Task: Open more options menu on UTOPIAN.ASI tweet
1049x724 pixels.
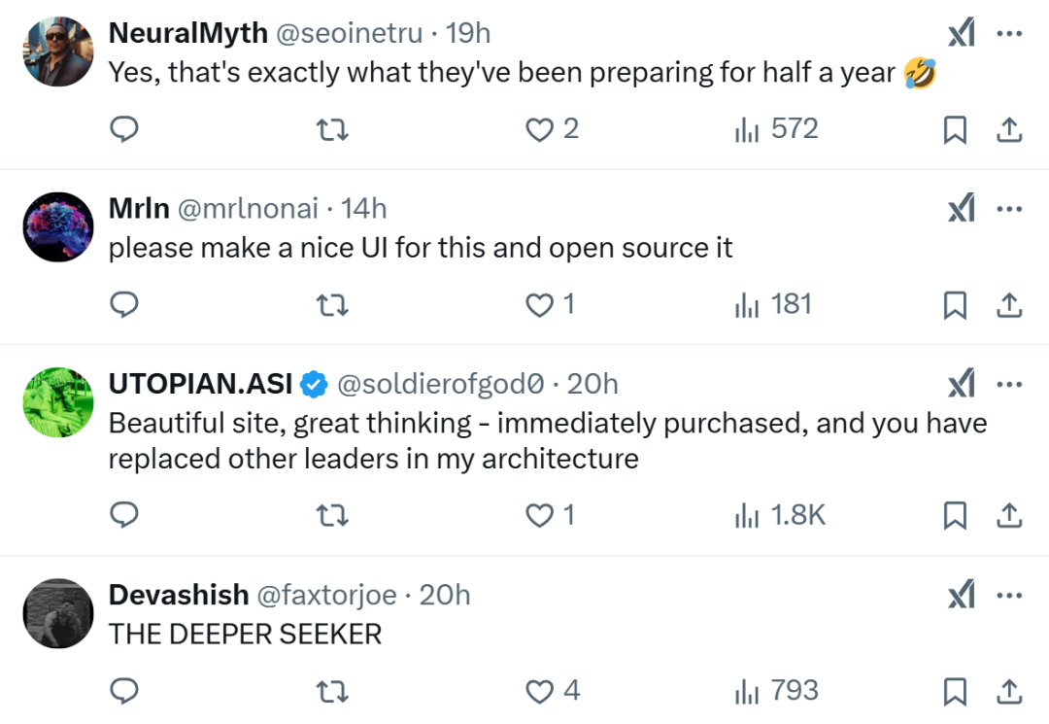Action: click(x=1010, y=384)
